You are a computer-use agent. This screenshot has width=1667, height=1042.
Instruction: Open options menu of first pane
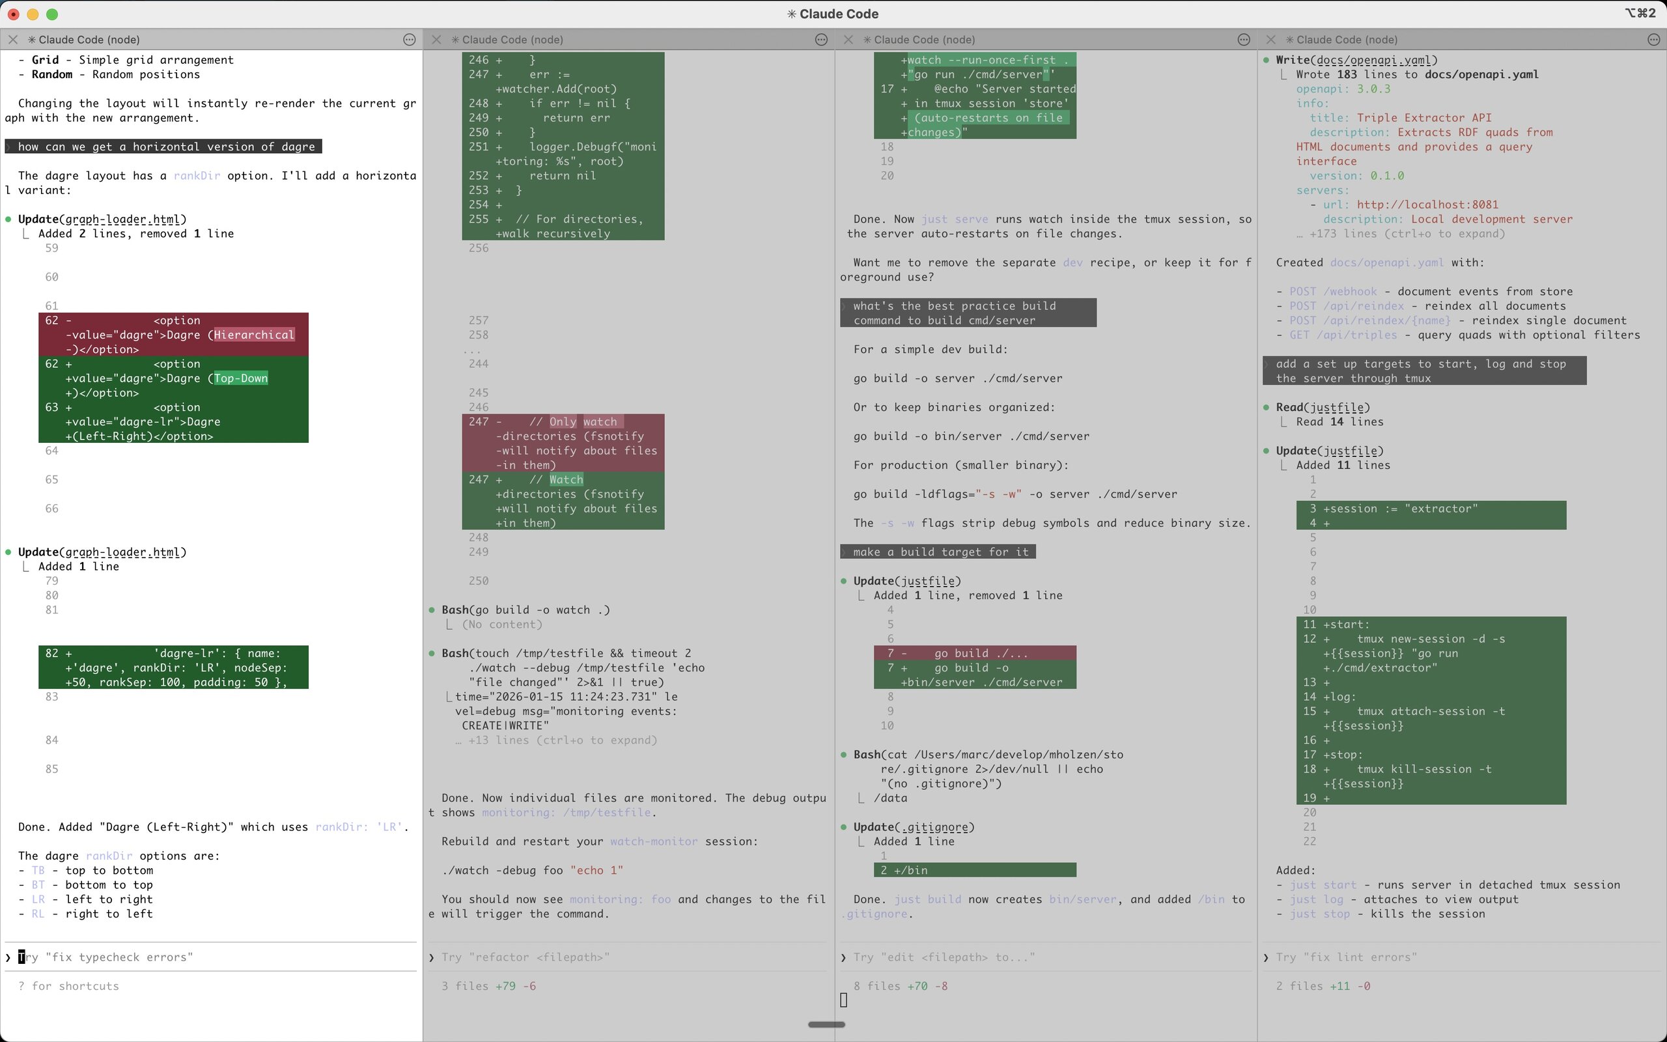[x=409, y=40]
